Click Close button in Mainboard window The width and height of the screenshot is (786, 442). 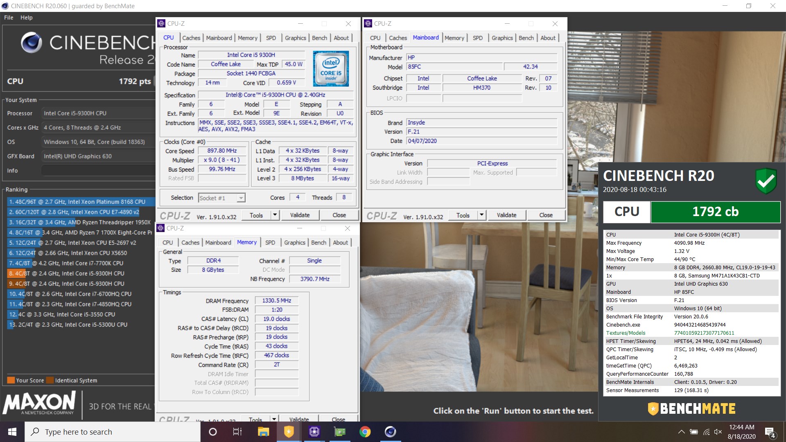point(546,215)
